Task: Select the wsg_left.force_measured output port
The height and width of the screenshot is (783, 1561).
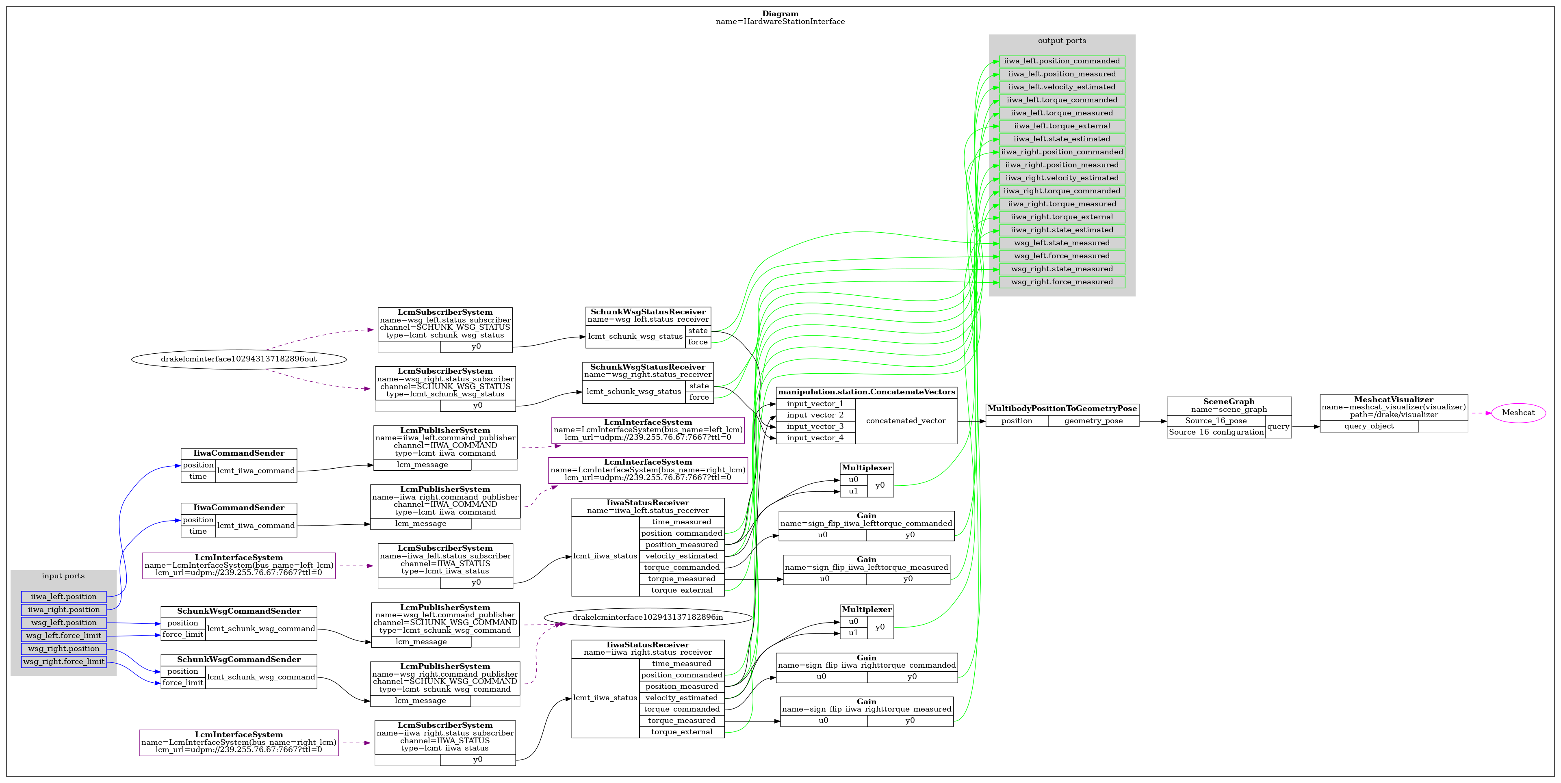Action: (1062, 255)
